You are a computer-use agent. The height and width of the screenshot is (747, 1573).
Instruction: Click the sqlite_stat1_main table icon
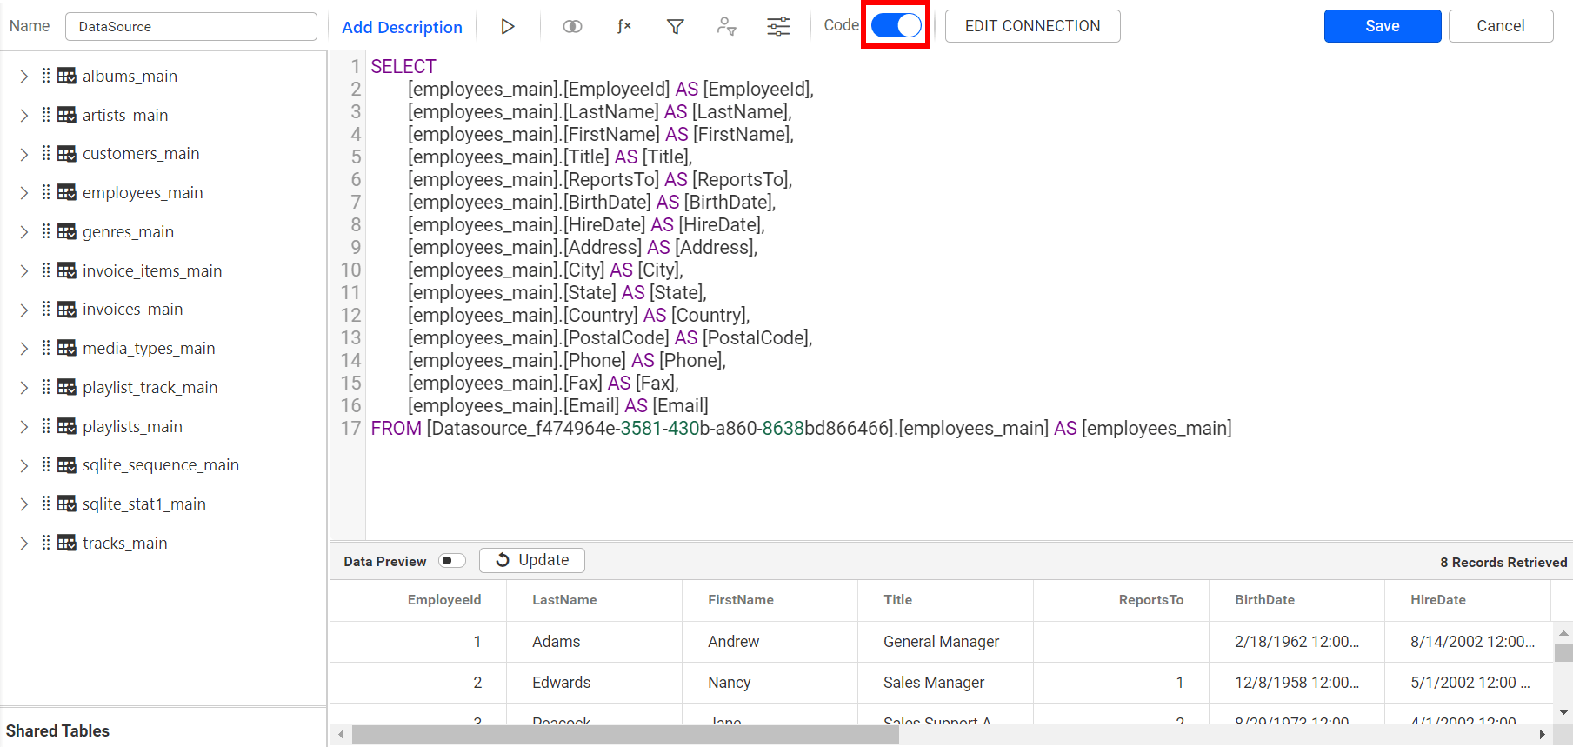(x=67, y=504)
